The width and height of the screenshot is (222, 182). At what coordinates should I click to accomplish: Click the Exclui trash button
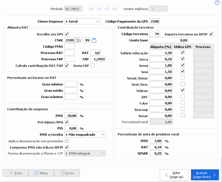pyautogui.click(x=67, y=173)
